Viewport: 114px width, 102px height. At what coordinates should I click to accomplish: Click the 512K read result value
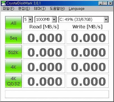pyautogui.click(x=44, y=52)
